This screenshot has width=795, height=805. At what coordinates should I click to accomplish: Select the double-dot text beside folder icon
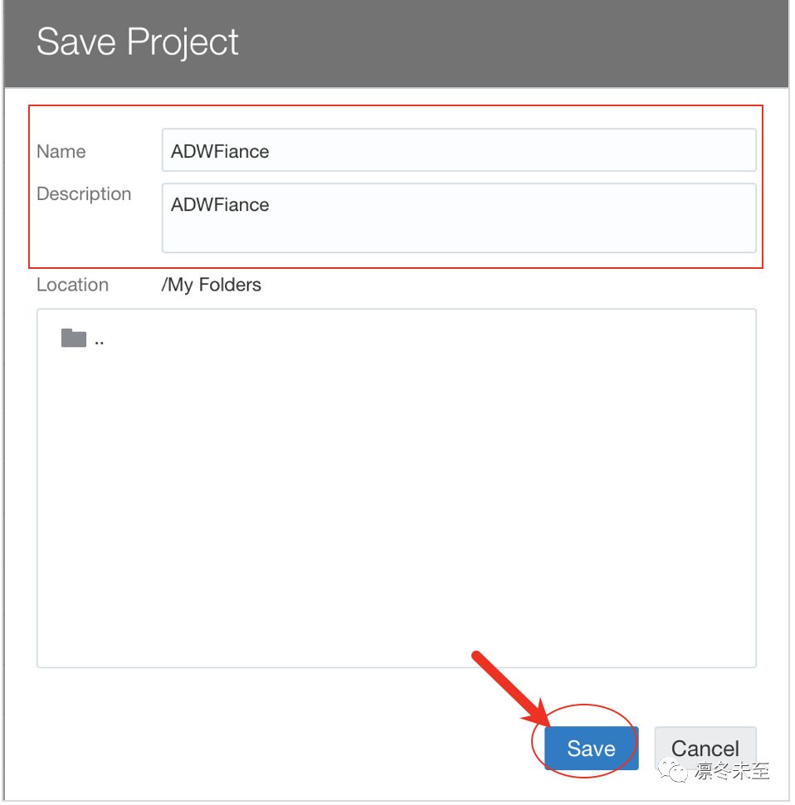click(x=99, y=343)
